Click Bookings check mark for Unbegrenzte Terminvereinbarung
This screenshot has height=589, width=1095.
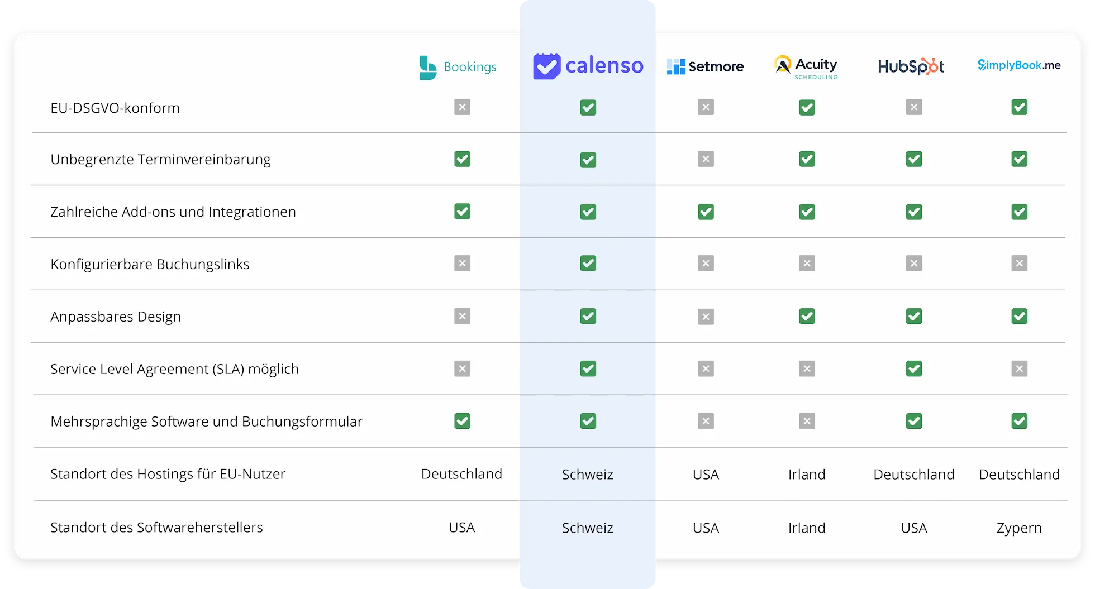462,159
